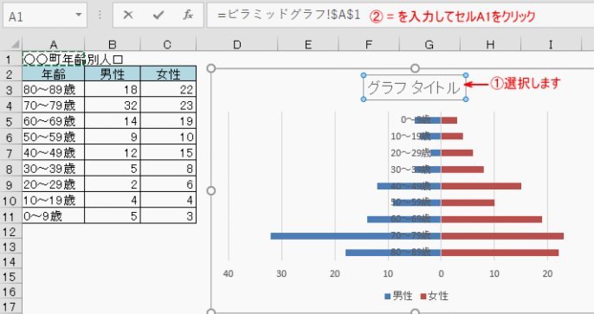Select column E header

[x=308, y=45]
